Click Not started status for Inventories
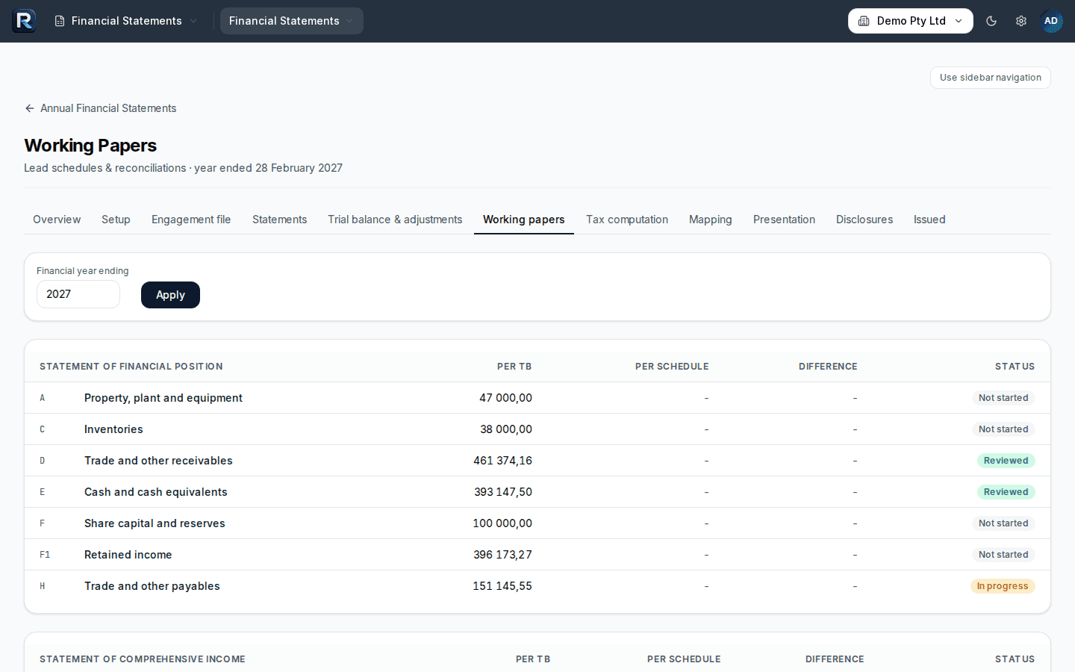Image resolution: width=1075 pixels, height=672 pixels. point(1003,429)
